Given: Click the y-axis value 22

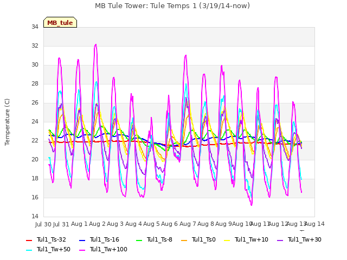Looking at the screenshot, I should click(x=35, y=141).
